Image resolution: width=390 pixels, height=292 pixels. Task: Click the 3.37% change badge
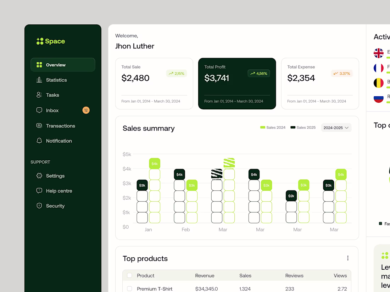pos(342,74)
